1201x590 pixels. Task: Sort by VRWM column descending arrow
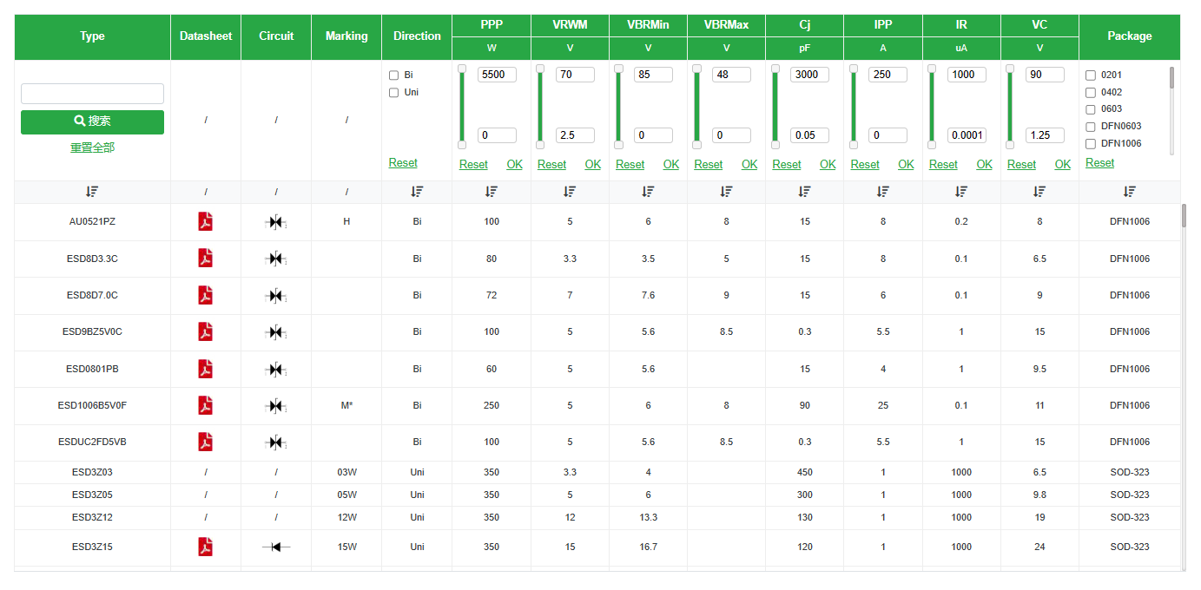tap(570, 192)
